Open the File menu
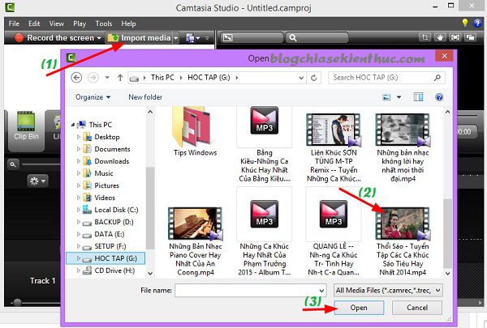Screen dimensions: 487x328 14,23
